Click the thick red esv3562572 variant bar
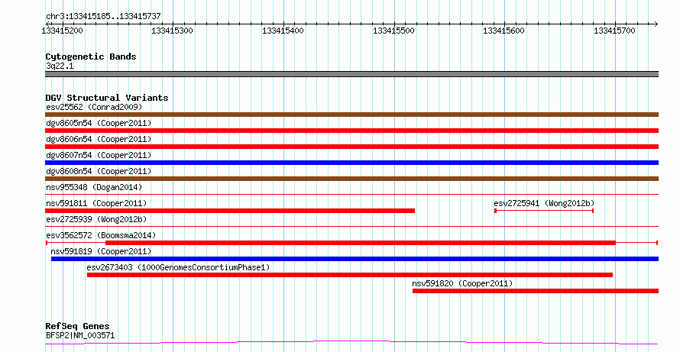 tap(361, 243)
